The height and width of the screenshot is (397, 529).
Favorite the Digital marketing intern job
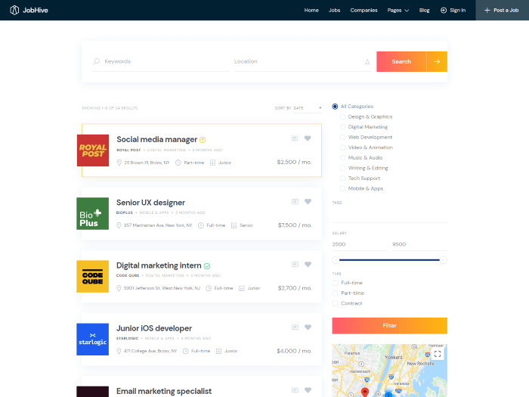click(x=308, y=264)
